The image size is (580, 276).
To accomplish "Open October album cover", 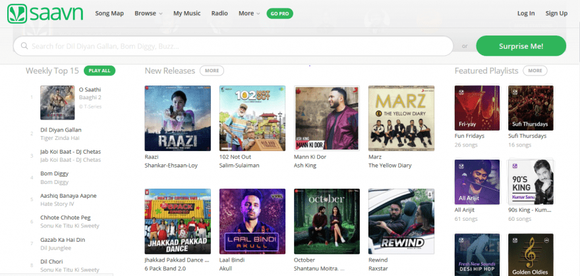I will (x=327, y=221).
